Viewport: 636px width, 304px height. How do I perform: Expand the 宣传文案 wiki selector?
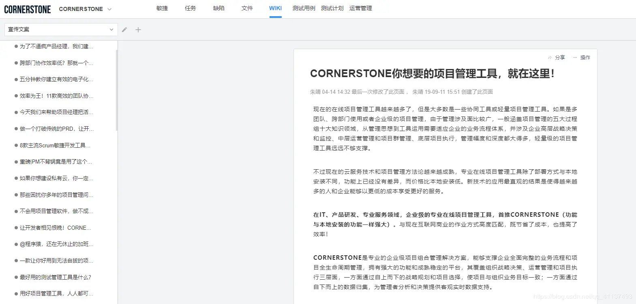tap(61, 30)
